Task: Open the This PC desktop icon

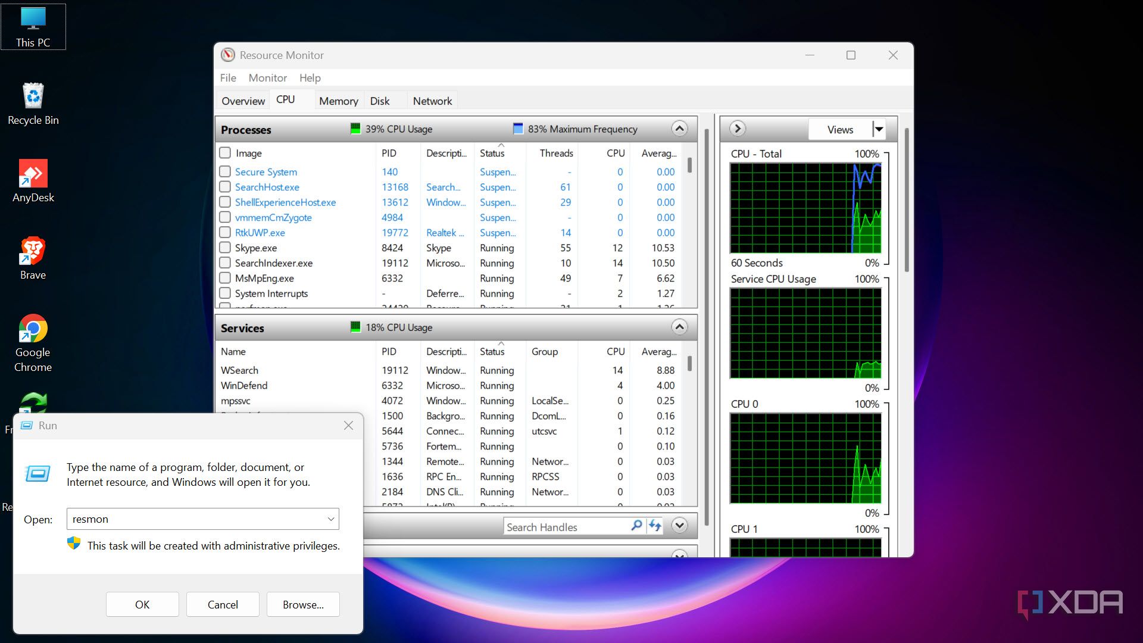Action: 33,27
